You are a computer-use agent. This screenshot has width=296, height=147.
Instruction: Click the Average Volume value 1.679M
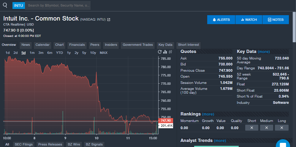click(x=226, y=89)
